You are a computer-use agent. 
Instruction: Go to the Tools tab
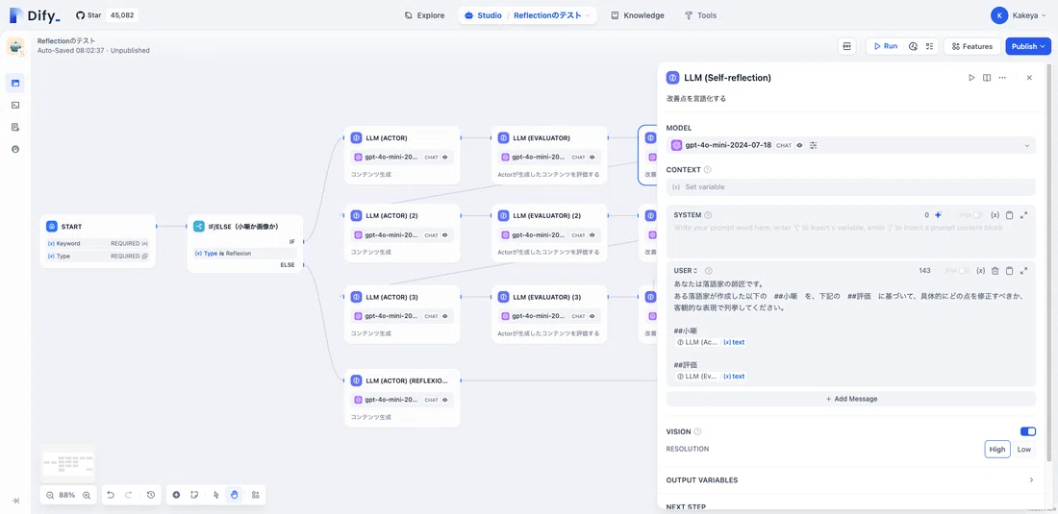point(700,15)
